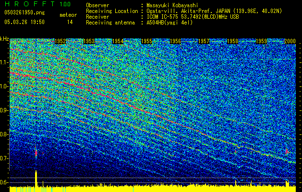The image size is (302, 192).
Task: Click the HROFFT title text
Action: 30,4
